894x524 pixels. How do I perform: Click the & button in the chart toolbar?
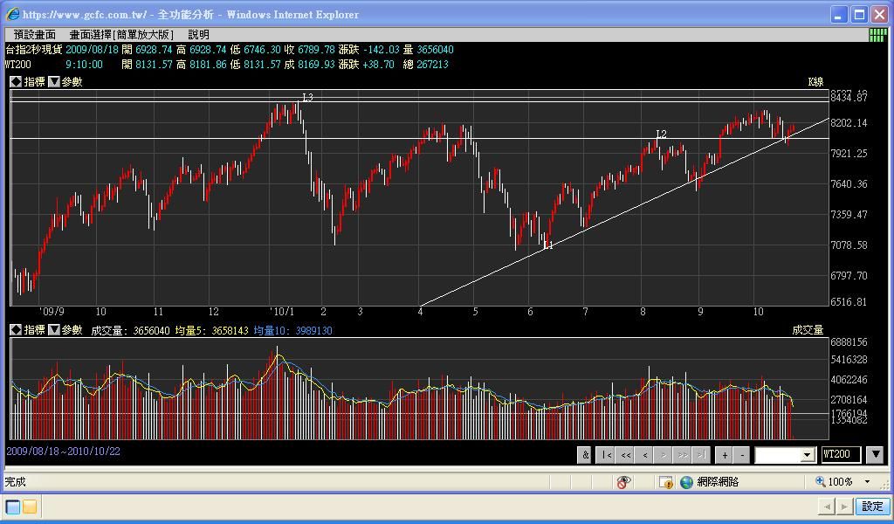point(584,455)
